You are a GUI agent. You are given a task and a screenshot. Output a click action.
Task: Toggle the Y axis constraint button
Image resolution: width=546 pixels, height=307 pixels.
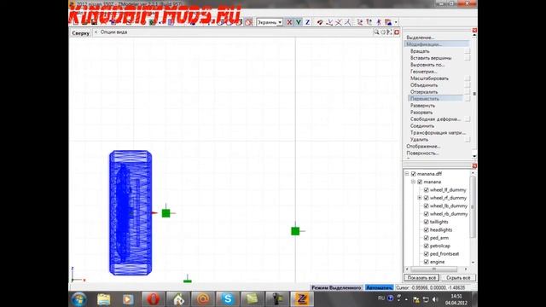click(299, 22)
